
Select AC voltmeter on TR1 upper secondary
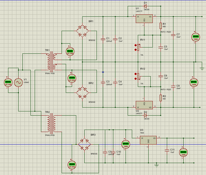70,51
